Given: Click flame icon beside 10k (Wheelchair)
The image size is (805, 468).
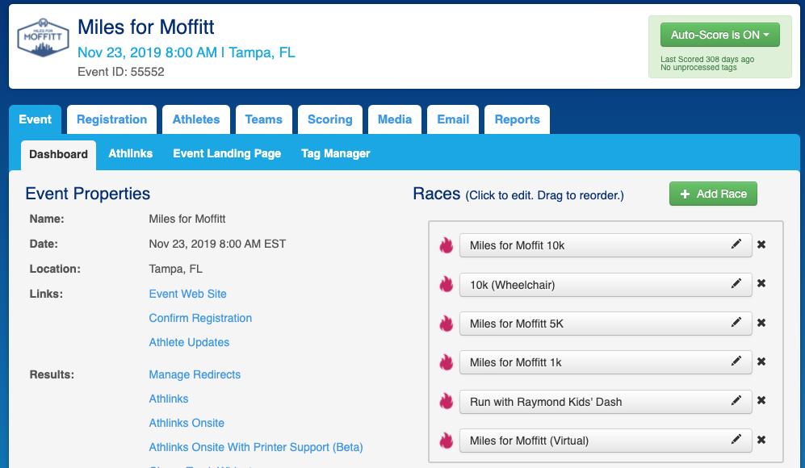Looking at the screenshot, I should point(447,284).
